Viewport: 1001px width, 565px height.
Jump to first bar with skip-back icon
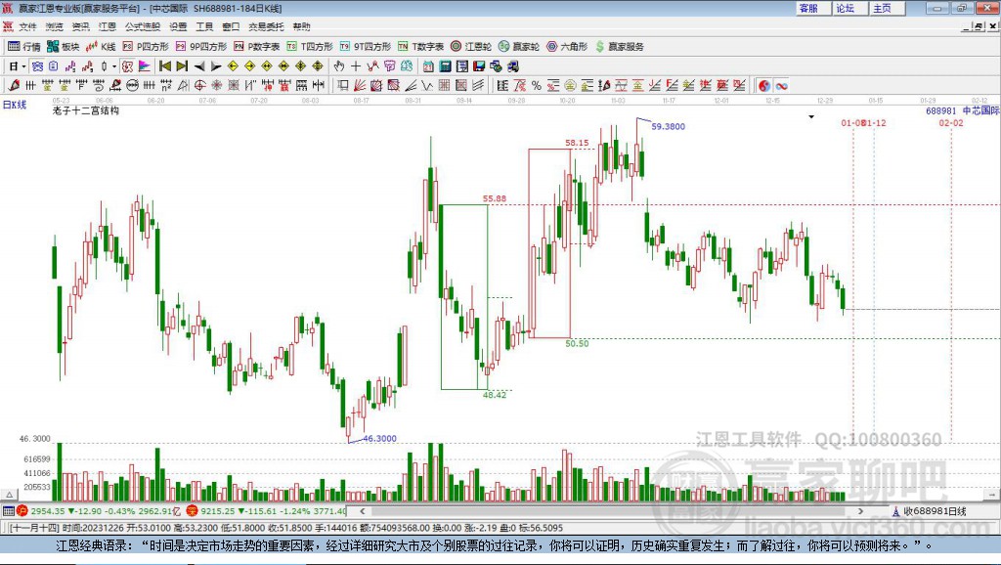click(x=164, y=66)
